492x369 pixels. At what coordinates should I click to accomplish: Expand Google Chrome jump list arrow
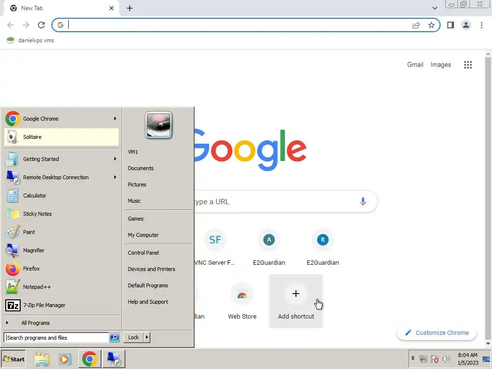pyautogui.click(x=115, y=119)
